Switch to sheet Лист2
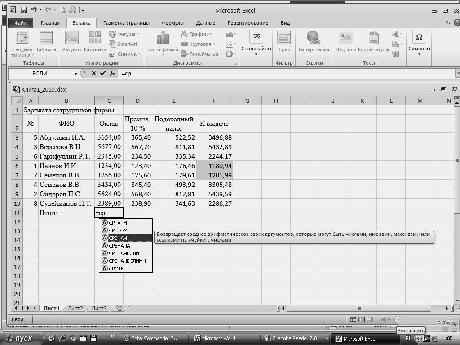Screen dimensions: 460x345 (75, 308)
